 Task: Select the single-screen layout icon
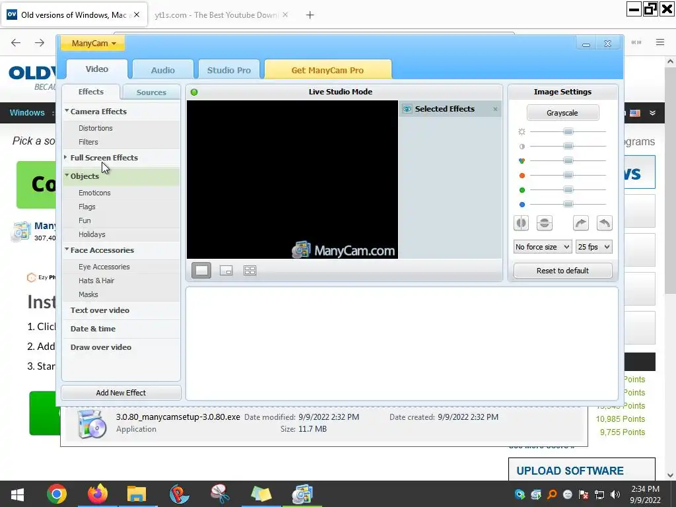[201, 270]
